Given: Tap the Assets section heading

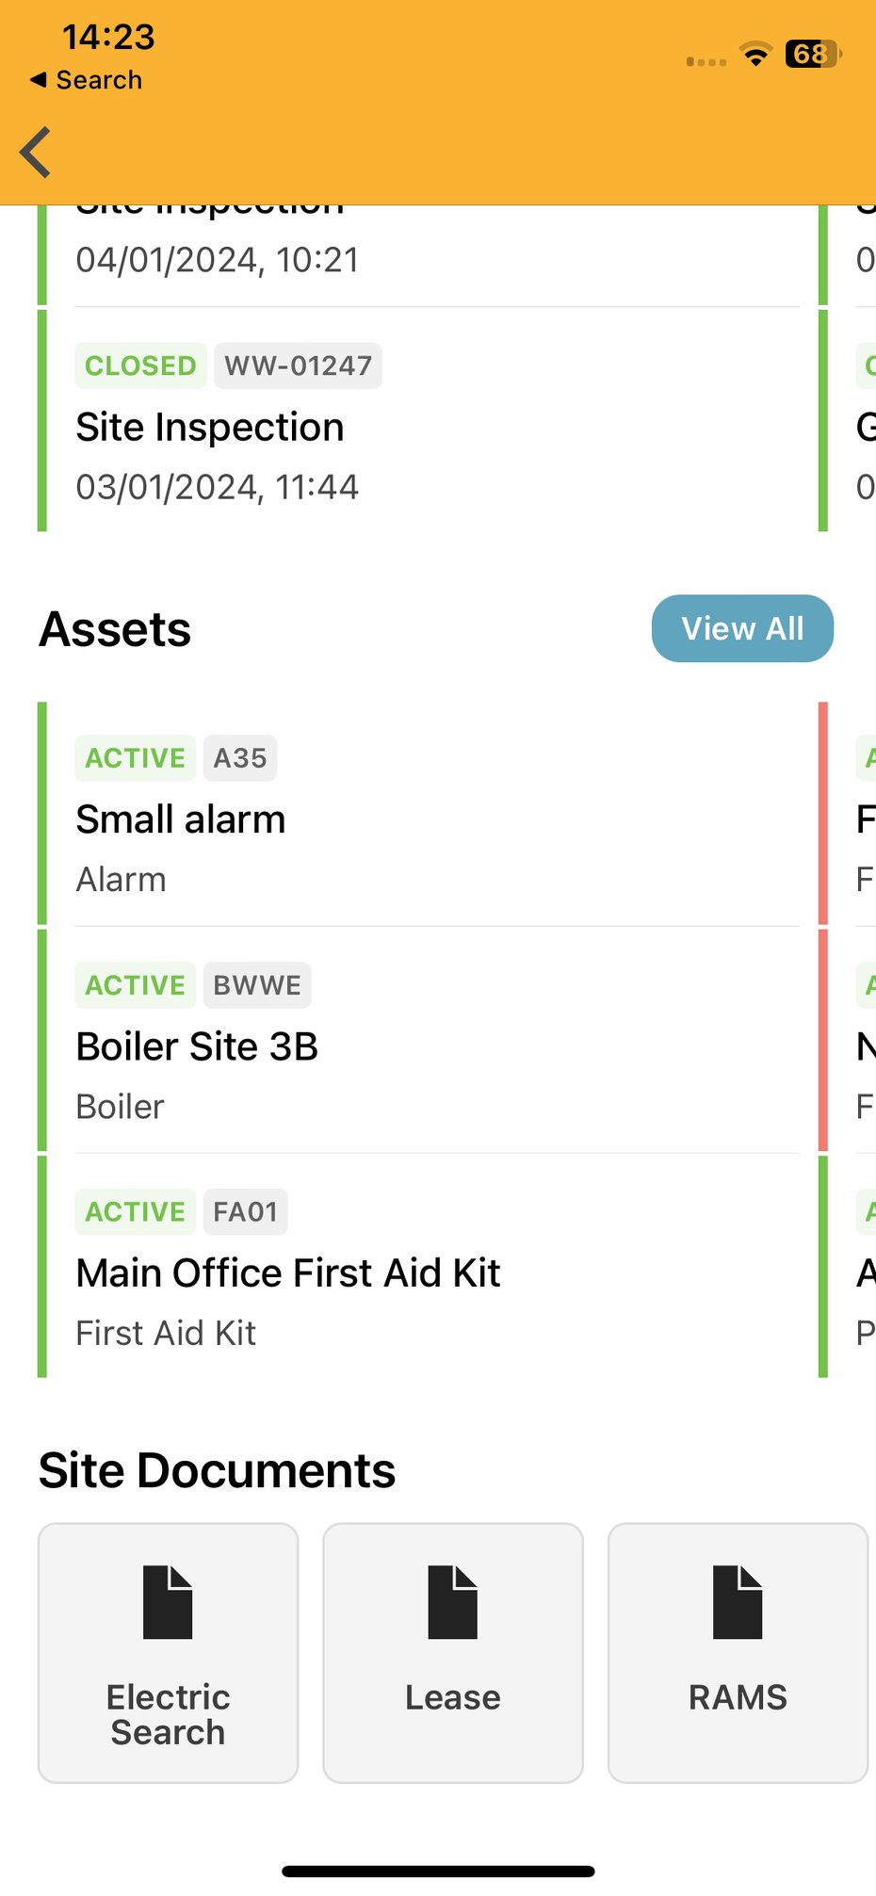Looking at the screenshot, I should click(114, 628).
